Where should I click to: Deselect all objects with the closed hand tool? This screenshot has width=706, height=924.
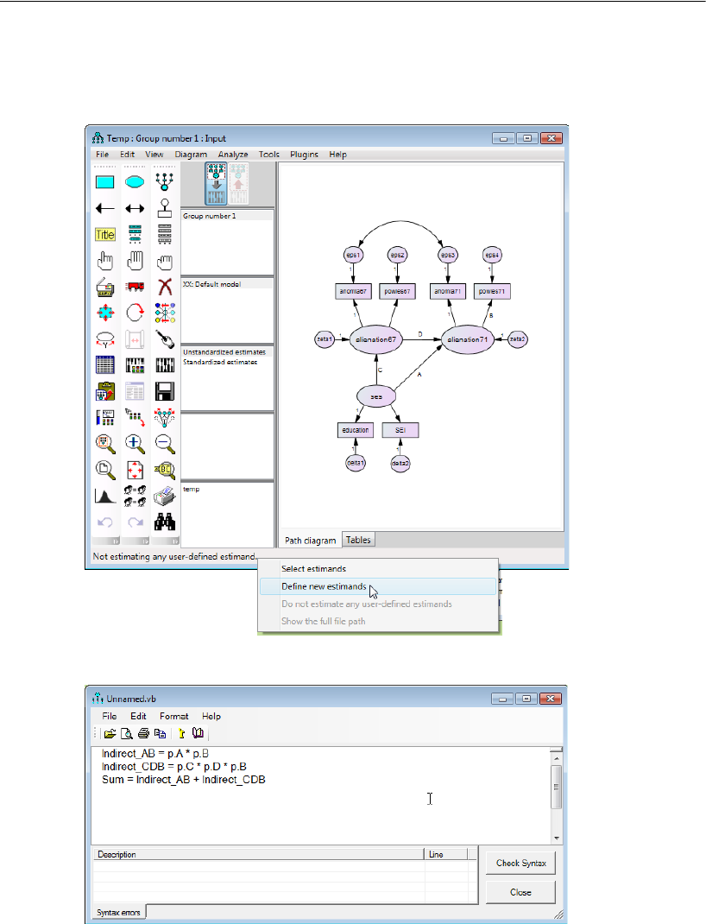click(165, 261)
